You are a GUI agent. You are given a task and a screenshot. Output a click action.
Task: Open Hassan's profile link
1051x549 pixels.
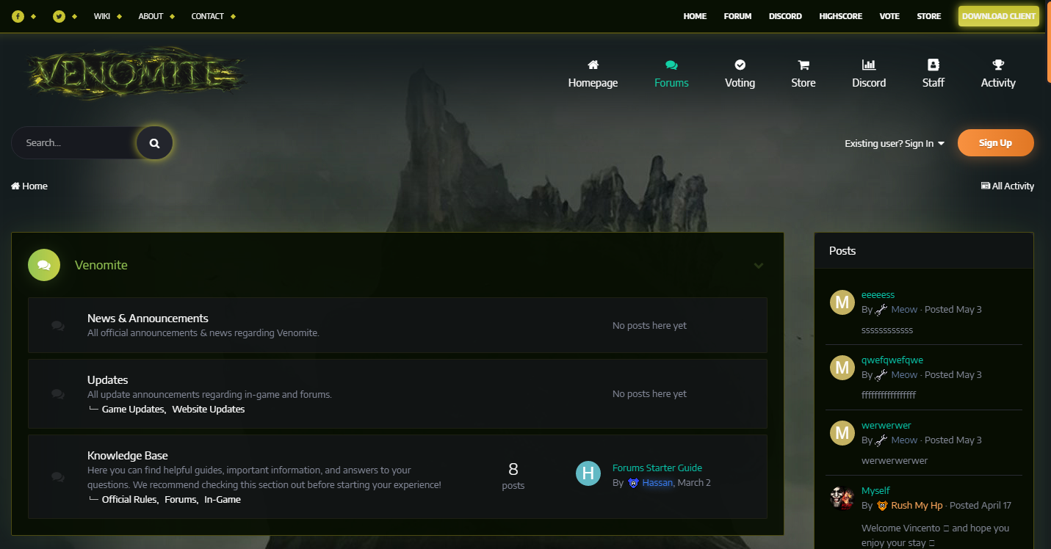pyautogui.click(x=657, y=483)
